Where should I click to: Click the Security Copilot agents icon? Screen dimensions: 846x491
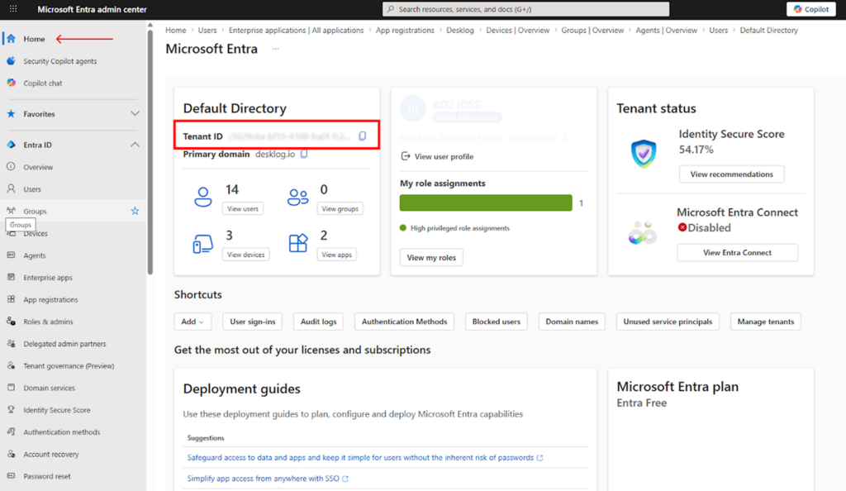coord(11,61)
